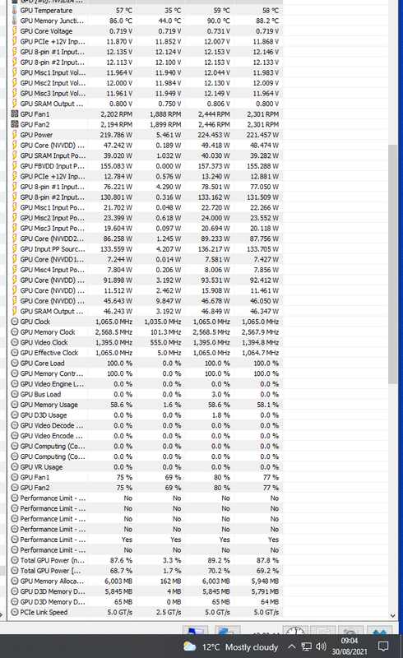Click the lightning icon beside GPU Input PP Source
Screen dimensions: 403x658
[x=15, y=249]
